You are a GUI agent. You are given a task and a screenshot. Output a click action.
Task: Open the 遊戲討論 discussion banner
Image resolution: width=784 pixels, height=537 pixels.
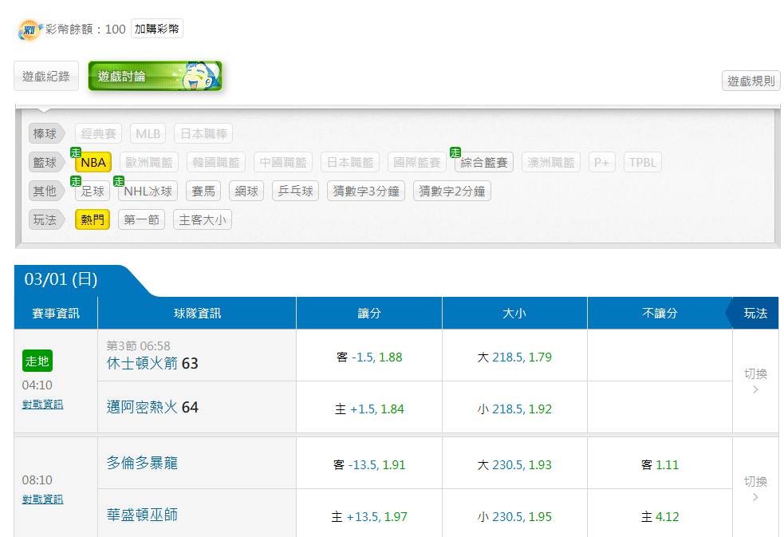tap(155, 77)
